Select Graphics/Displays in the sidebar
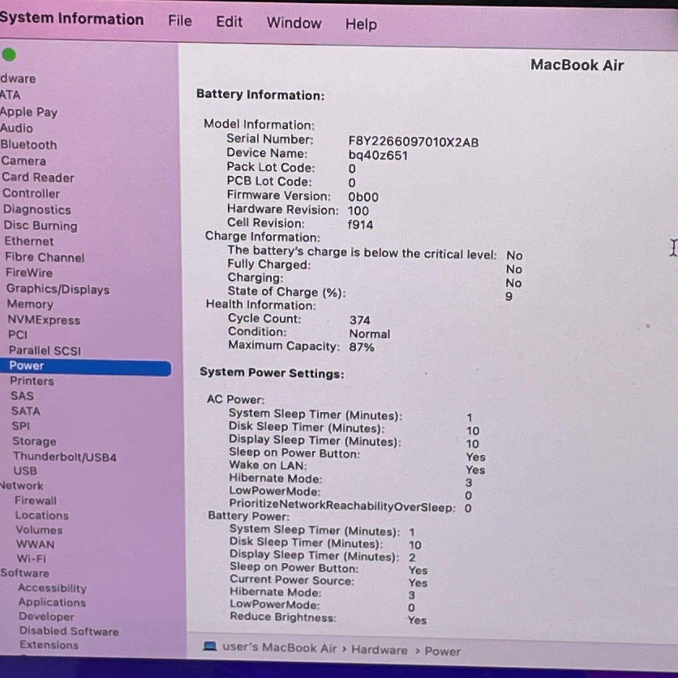 tap(58, 289)
